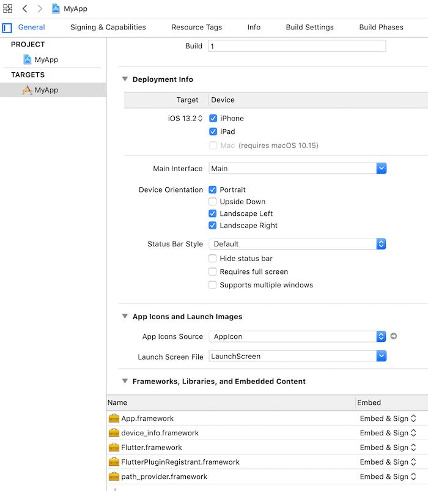Click the forward navigation arrow
The image size is (428, 491).
(x=40, y=9)
